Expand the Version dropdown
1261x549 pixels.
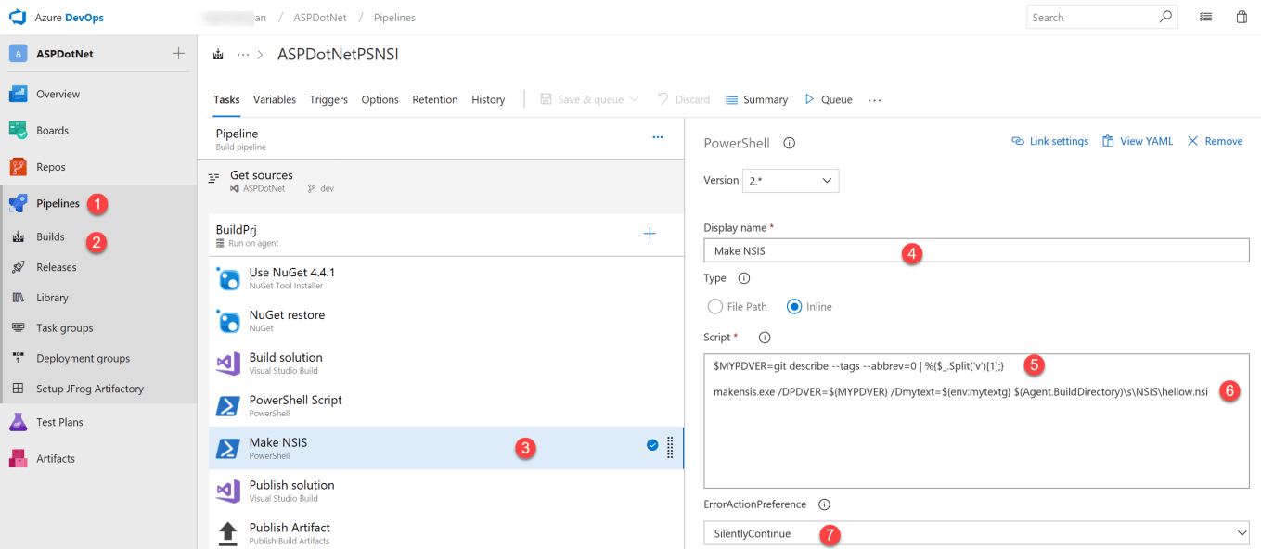791,181
